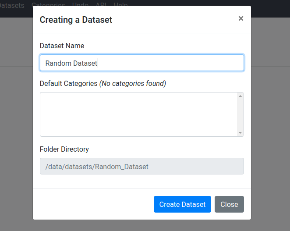Click the "Folder Directory" label
The height and width of the screenshot is (231, 290).
(64, 149)
